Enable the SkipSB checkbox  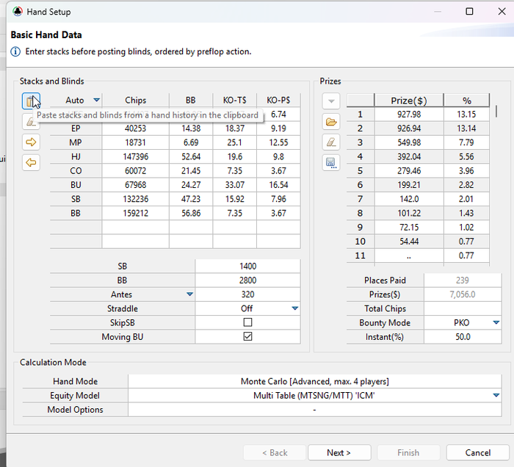coord(247,322)
